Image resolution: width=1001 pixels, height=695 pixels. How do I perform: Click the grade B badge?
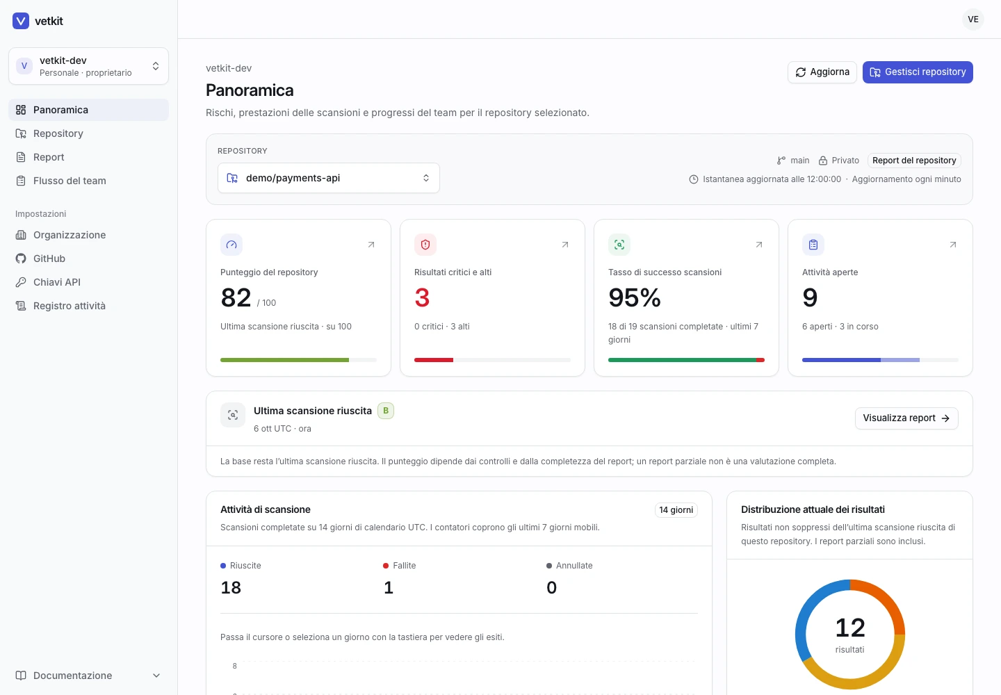pyautogui.click(x=386, y=411)
